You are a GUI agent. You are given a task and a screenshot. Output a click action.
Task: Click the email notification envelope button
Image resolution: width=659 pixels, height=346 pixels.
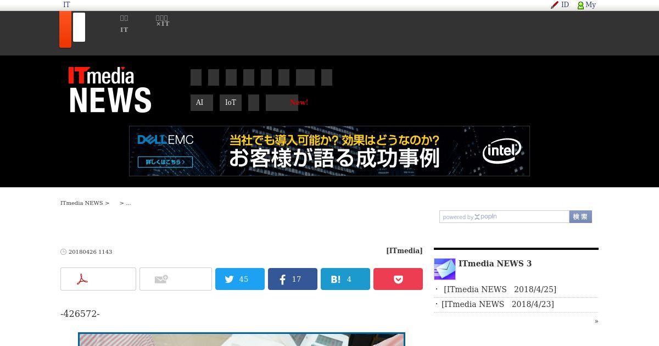pyautogui.click(x=176, y=279)
